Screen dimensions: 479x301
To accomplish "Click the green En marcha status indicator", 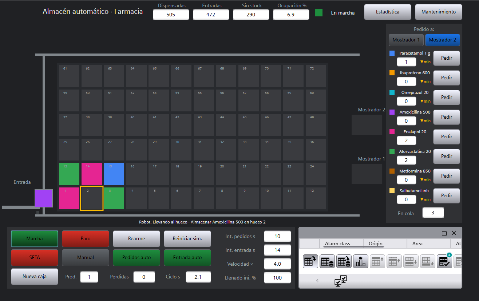I will (319, 13).
